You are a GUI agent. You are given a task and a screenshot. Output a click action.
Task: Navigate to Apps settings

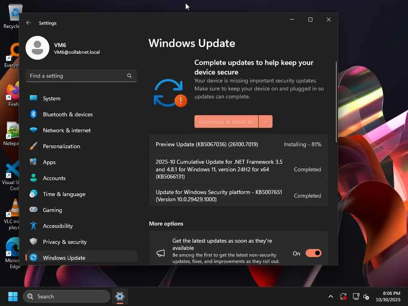[81, 162]
